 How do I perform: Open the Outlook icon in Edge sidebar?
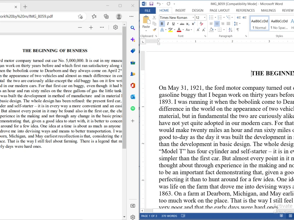[133, 97]
